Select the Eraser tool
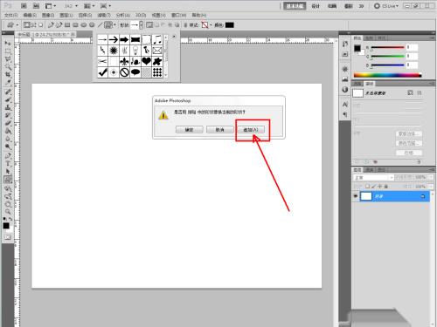 point(8,123)
